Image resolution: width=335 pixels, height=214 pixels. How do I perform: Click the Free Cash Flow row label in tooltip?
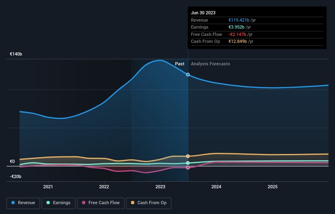point(206,34)
